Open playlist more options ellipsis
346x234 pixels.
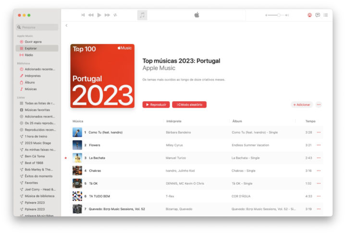pyautogui.click(x=319, y=105)
